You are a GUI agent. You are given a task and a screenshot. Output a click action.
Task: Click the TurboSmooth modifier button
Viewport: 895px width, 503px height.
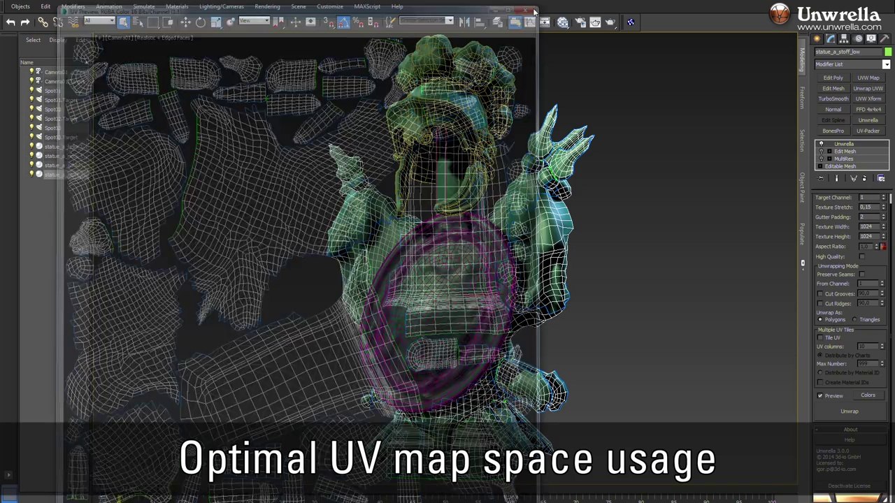[x=833, y=99]
